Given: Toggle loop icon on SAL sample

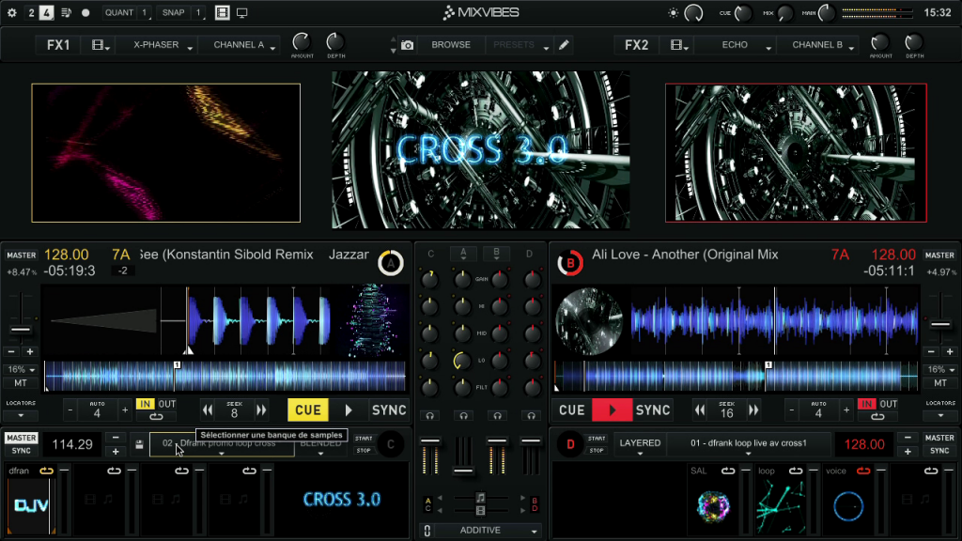Looking at the screenshot, I should pyautogui.click(x=728, y=471).
